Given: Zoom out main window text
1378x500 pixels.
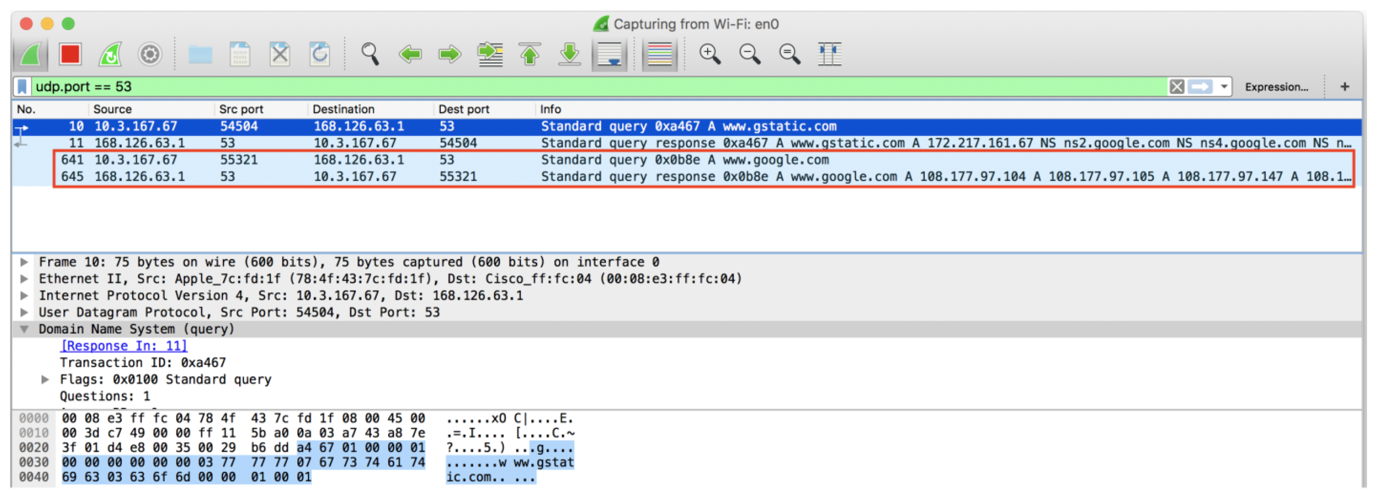Looking at the screenshot, I should point(750,54).
